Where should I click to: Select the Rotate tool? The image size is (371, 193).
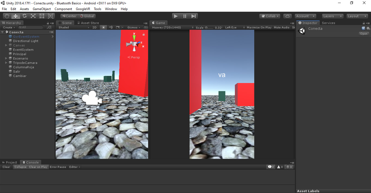coord(24,16)
